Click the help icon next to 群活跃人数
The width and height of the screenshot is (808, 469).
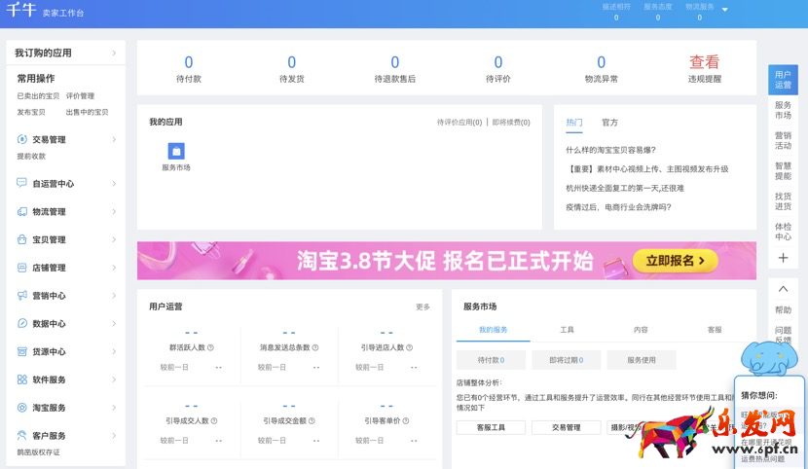(x=210, y=347)
